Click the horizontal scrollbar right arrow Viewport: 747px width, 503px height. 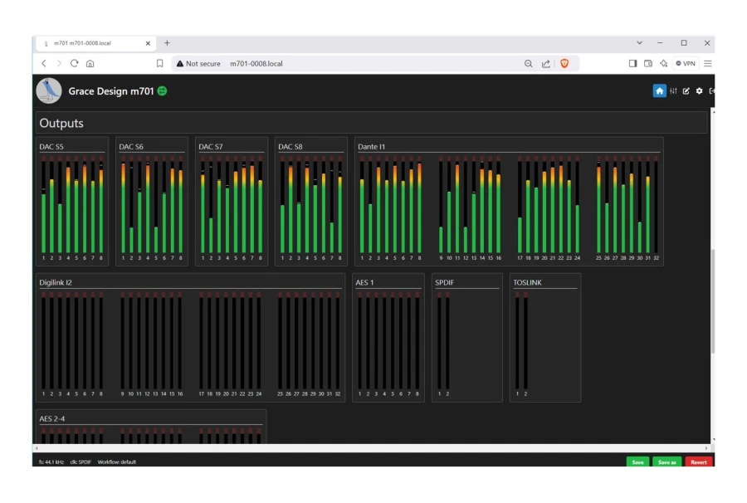point(706,448)
